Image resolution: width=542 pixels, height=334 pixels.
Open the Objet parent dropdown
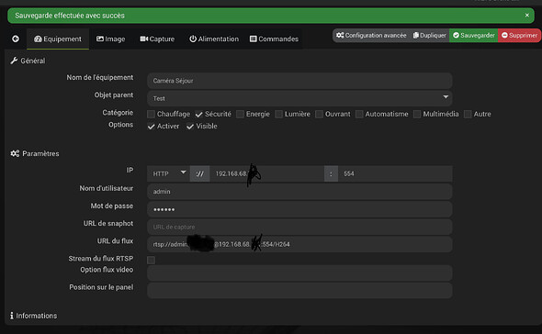click(299, 98)
